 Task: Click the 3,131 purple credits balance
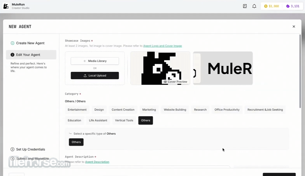tap(293, 6)
